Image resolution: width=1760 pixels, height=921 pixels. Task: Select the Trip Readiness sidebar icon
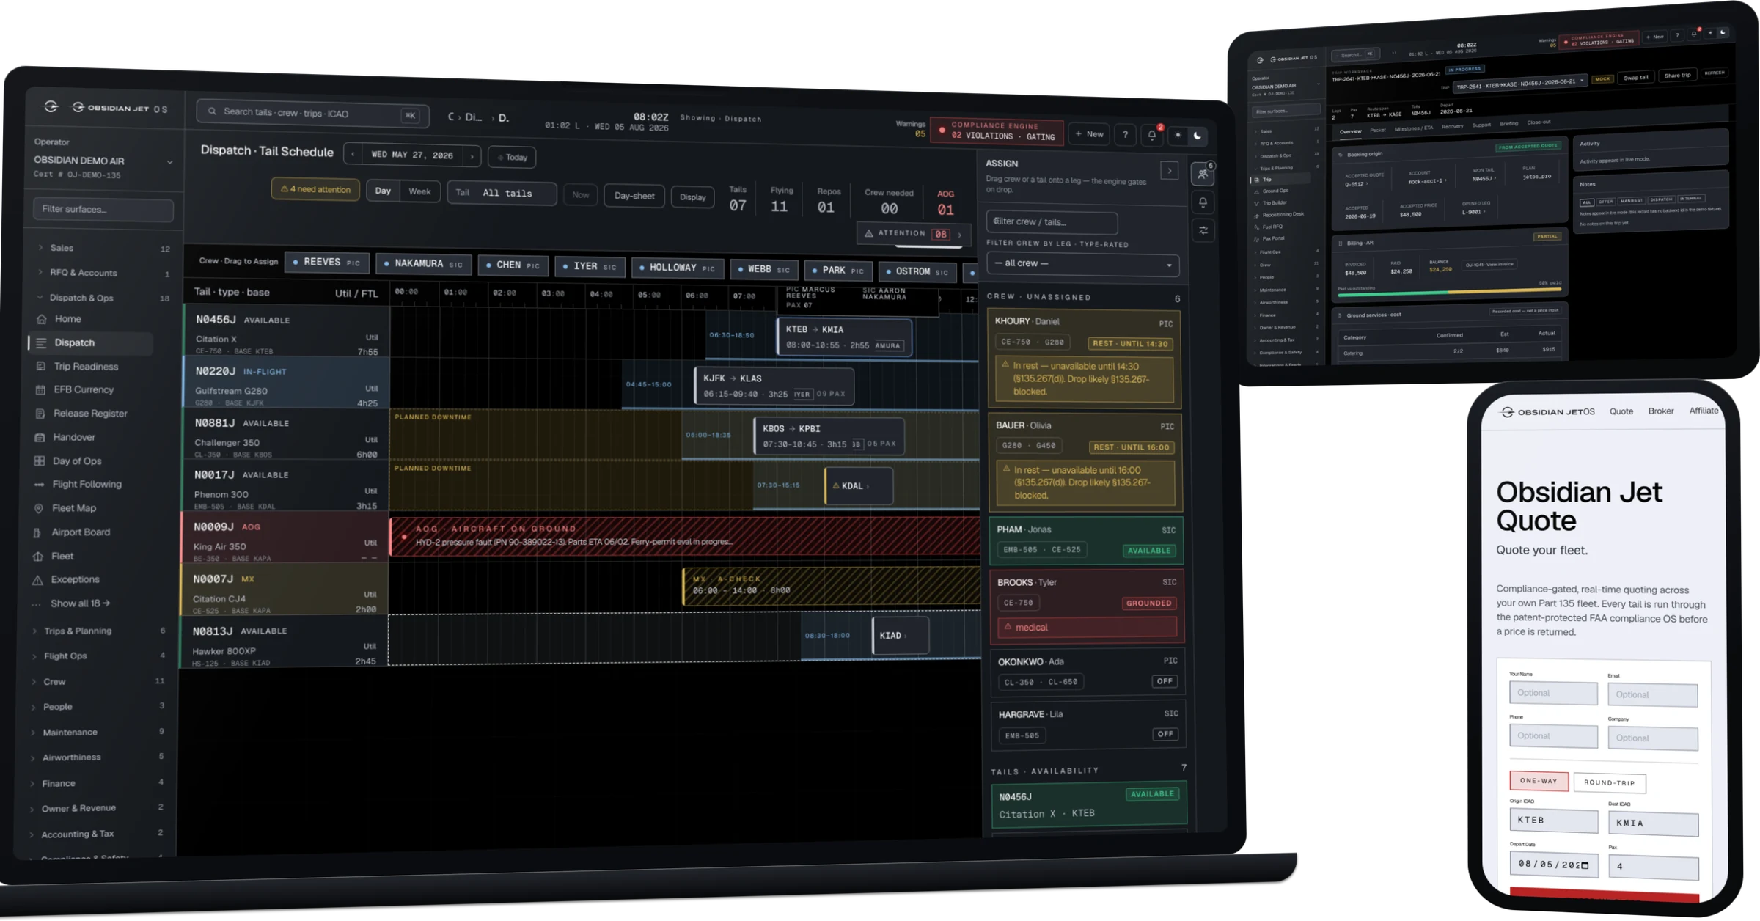pyautogui.click(x=41, y=366)
